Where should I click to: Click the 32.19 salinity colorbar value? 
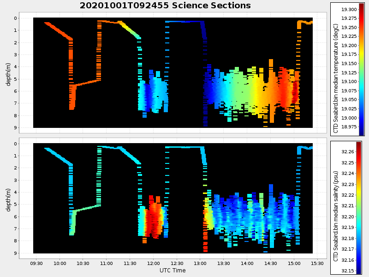pos(348,228)
